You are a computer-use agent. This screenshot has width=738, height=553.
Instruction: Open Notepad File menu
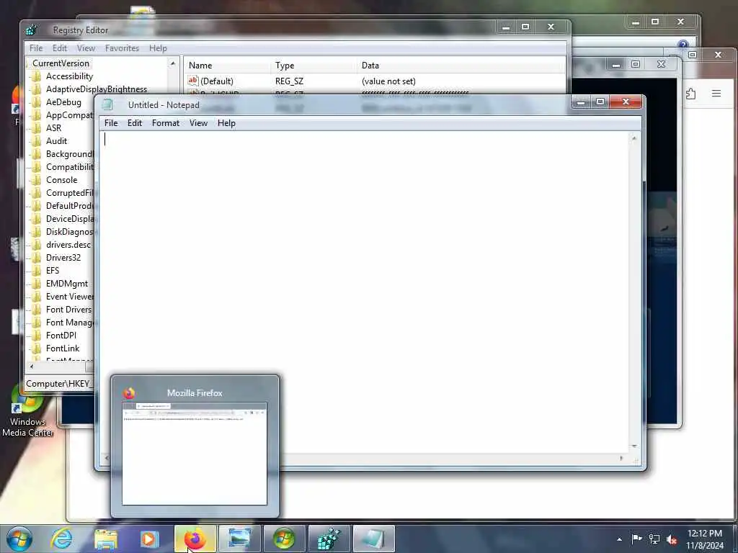(111, 123)
